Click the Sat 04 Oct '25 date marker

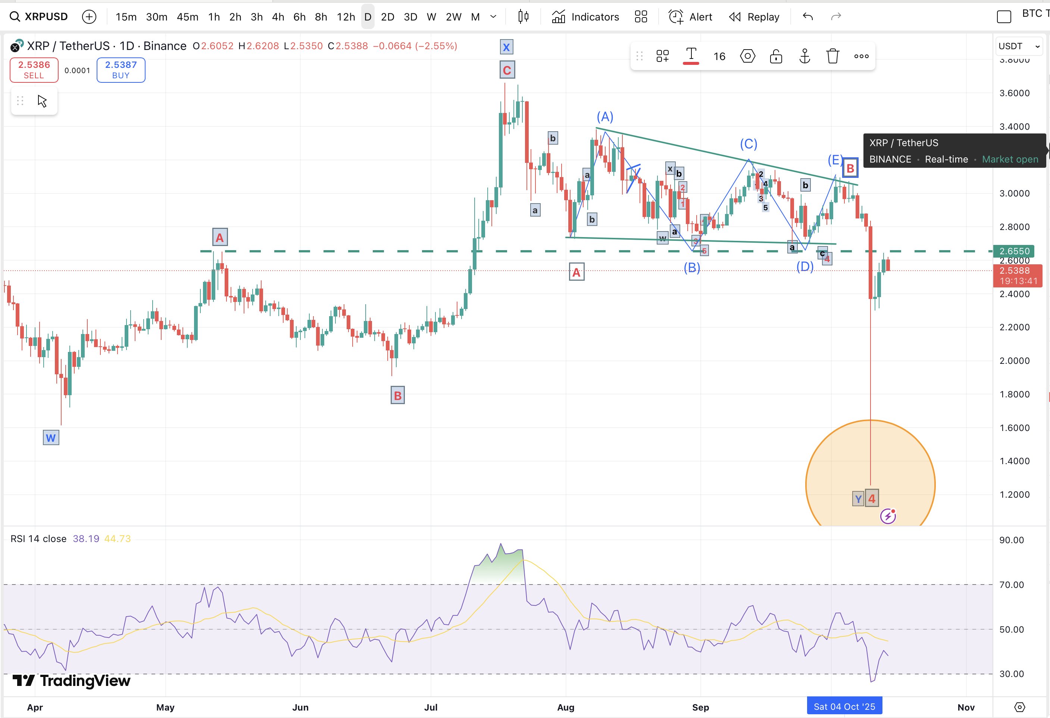tap(844, 706)
